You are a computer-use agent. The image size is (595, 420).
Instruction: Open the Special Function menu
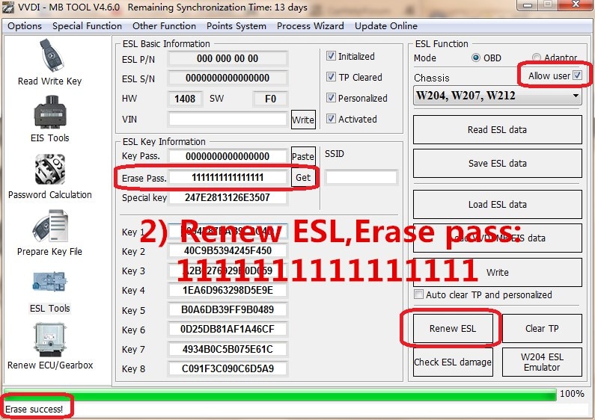pos(87,25)
